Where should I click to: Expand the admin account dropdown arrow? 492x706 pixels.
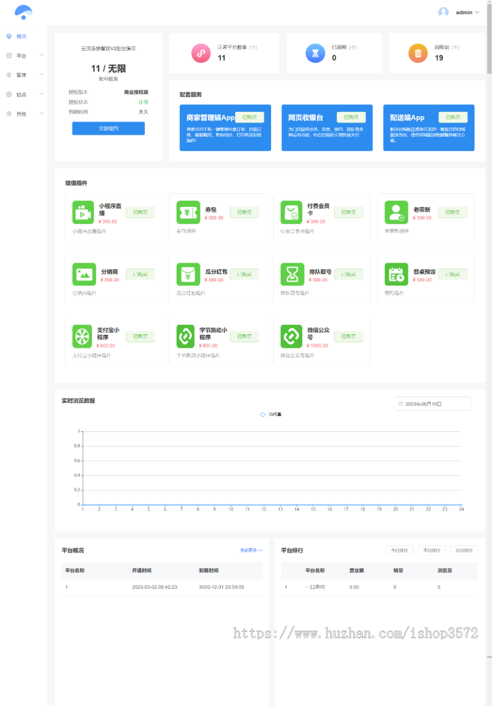coord(477,12)
